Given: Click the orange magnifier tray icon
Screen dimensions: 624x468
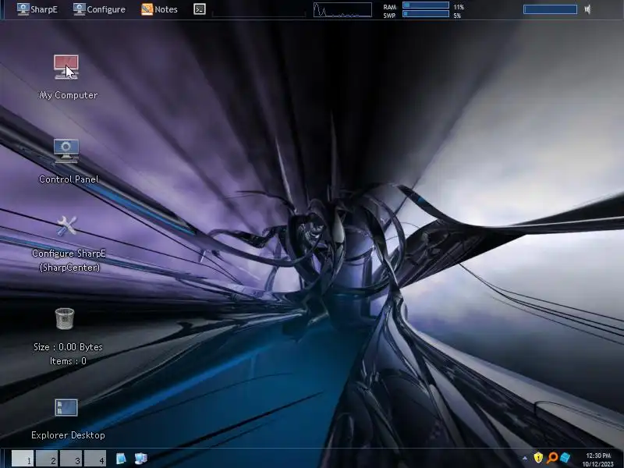Looking at the screenshot, I should [x=552, y=458].
